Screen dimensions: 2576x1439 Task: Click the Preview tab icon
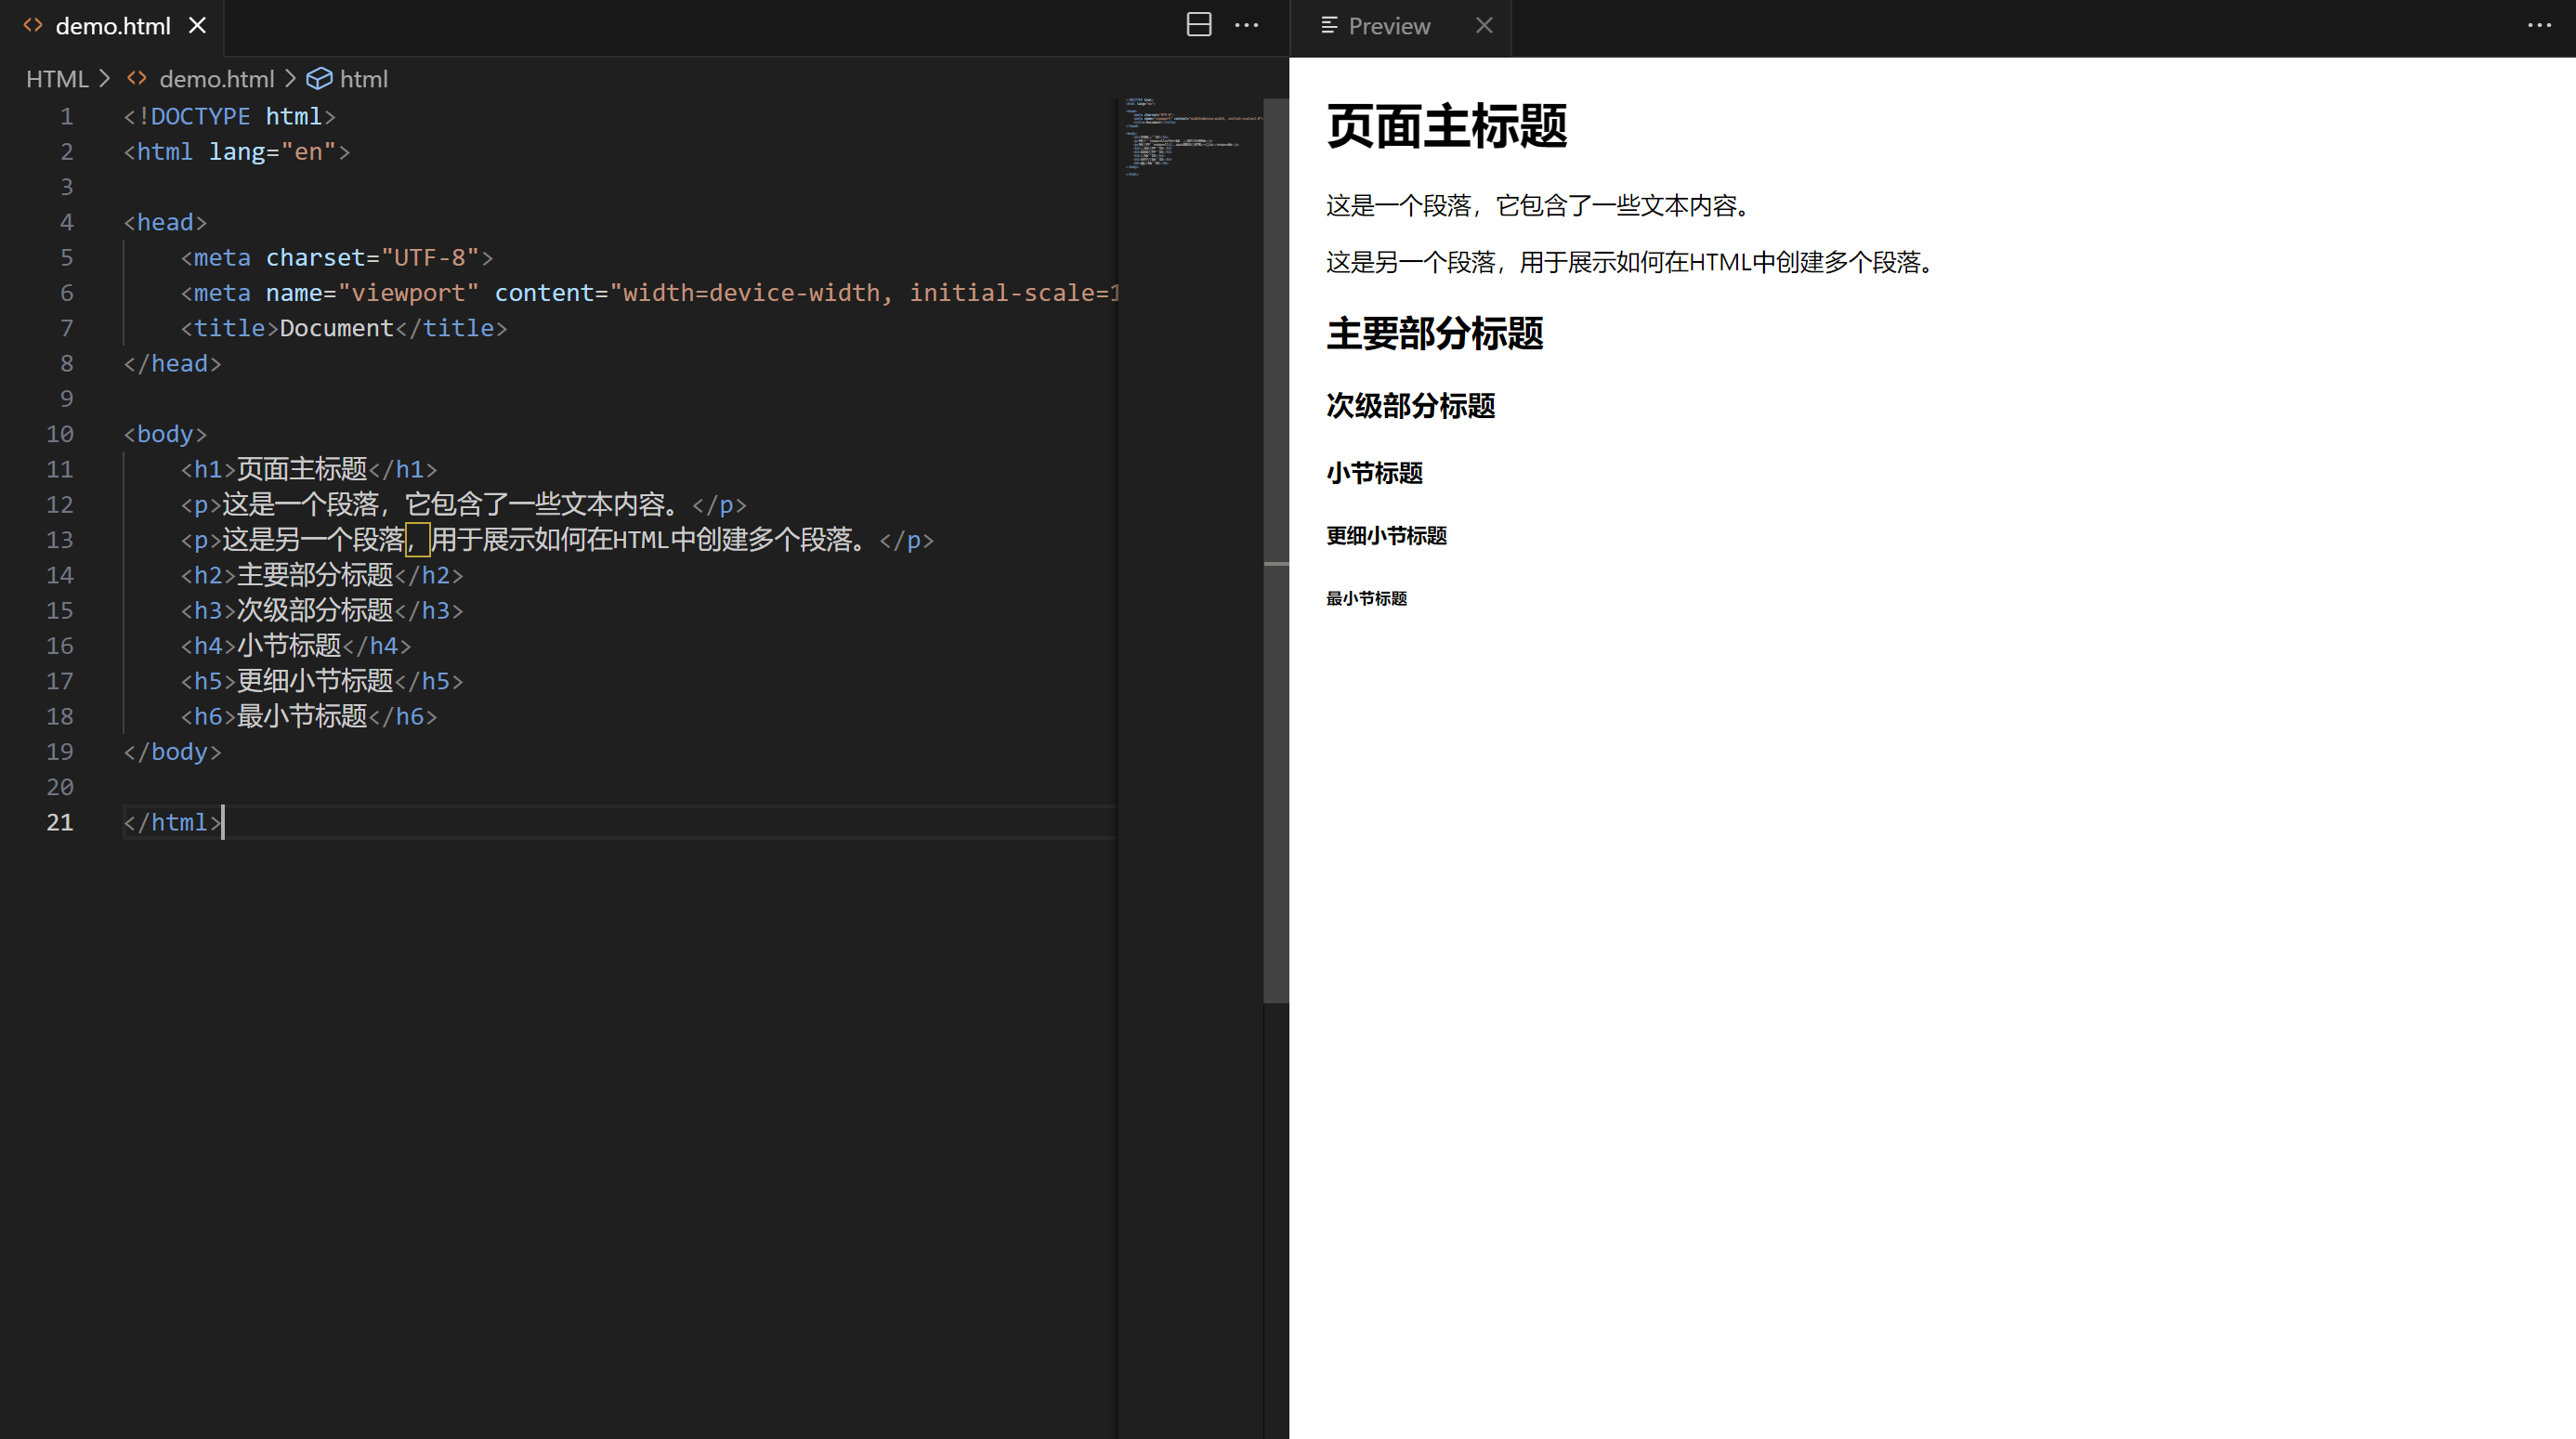(1329, 25)
